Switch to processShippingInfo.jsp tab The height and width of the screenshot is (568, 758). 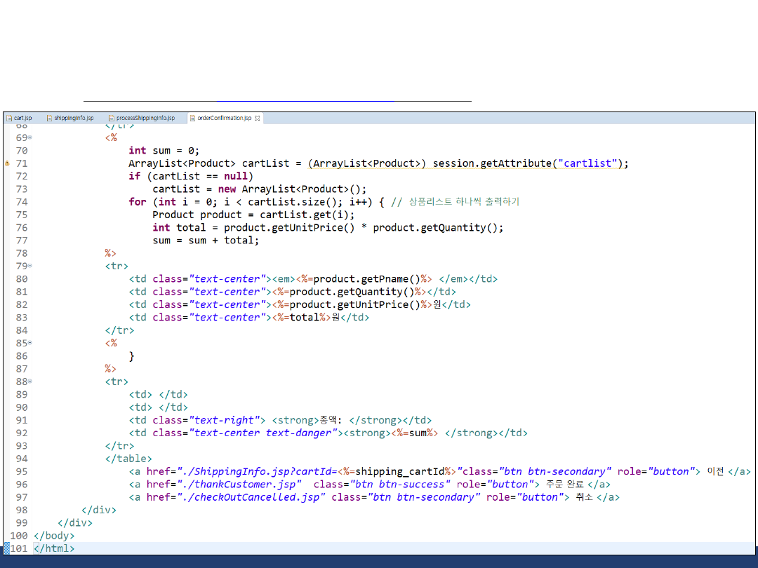click(x=145, y=119)
